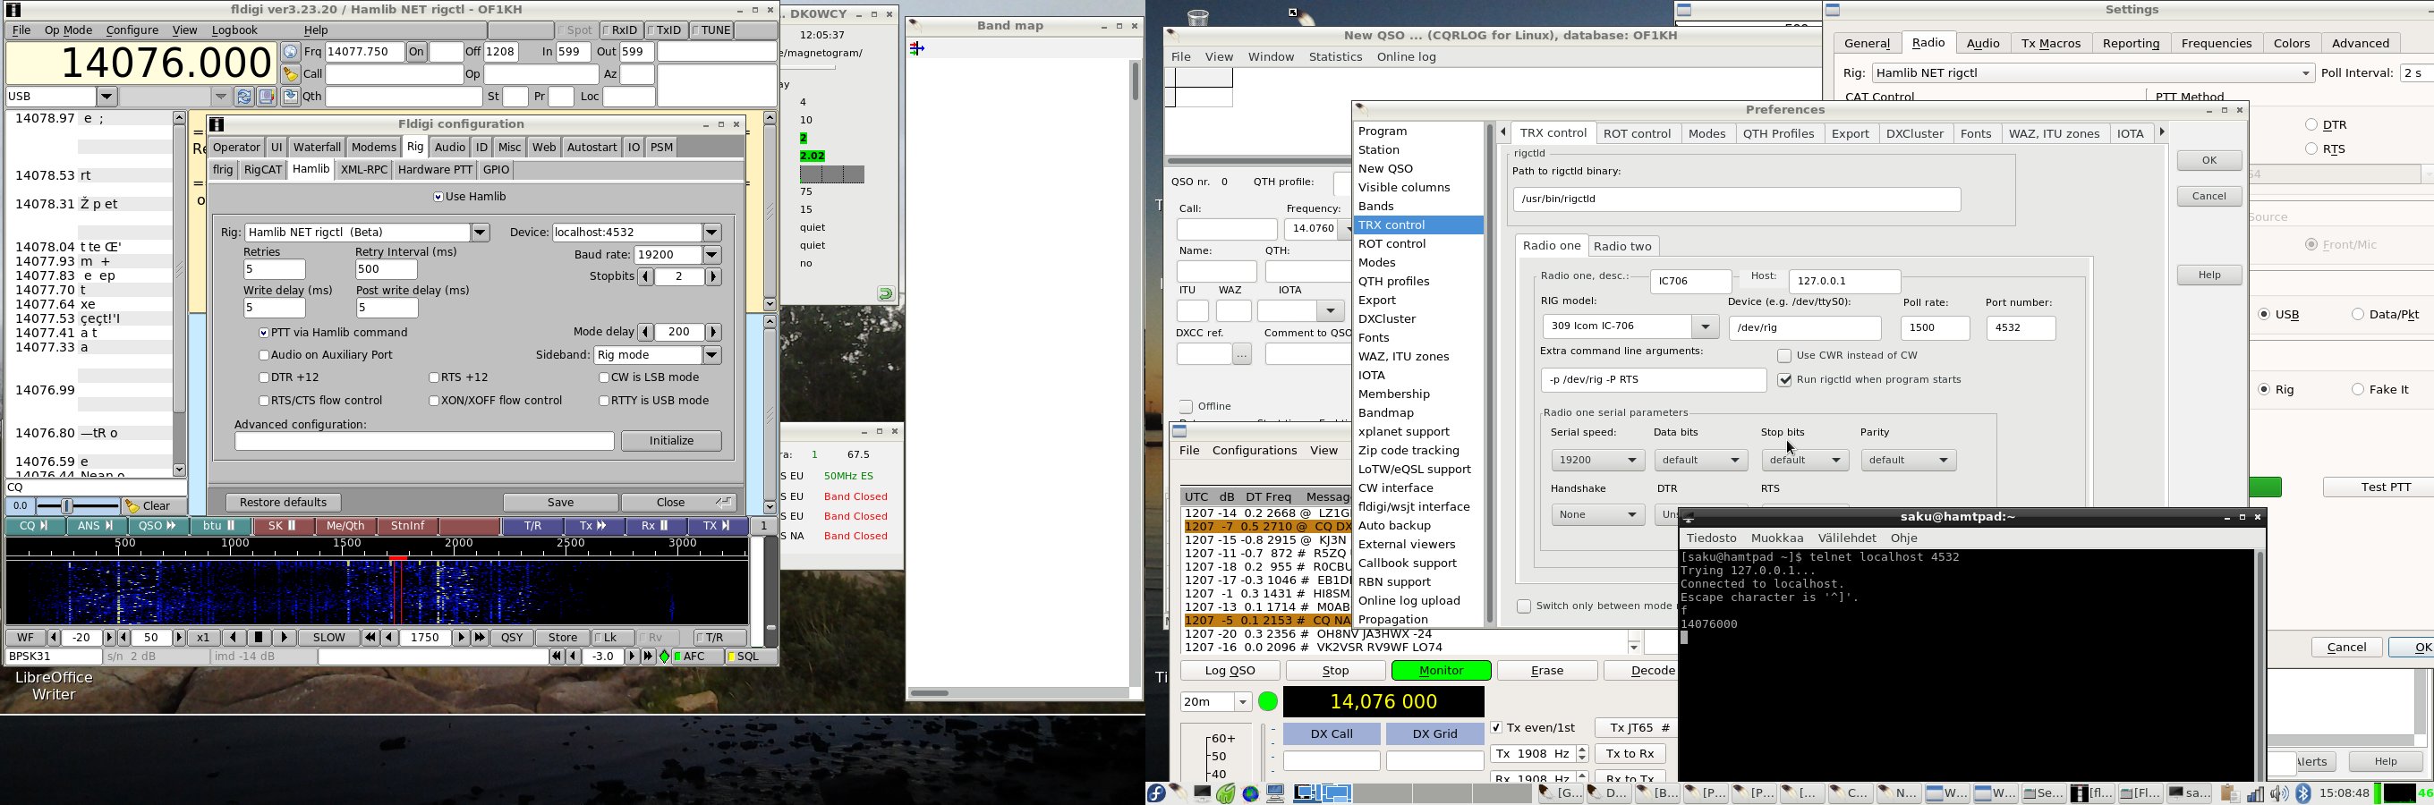
Task: Enable Audio on Auxiliary Port checkbox
Action: [264, 355]
